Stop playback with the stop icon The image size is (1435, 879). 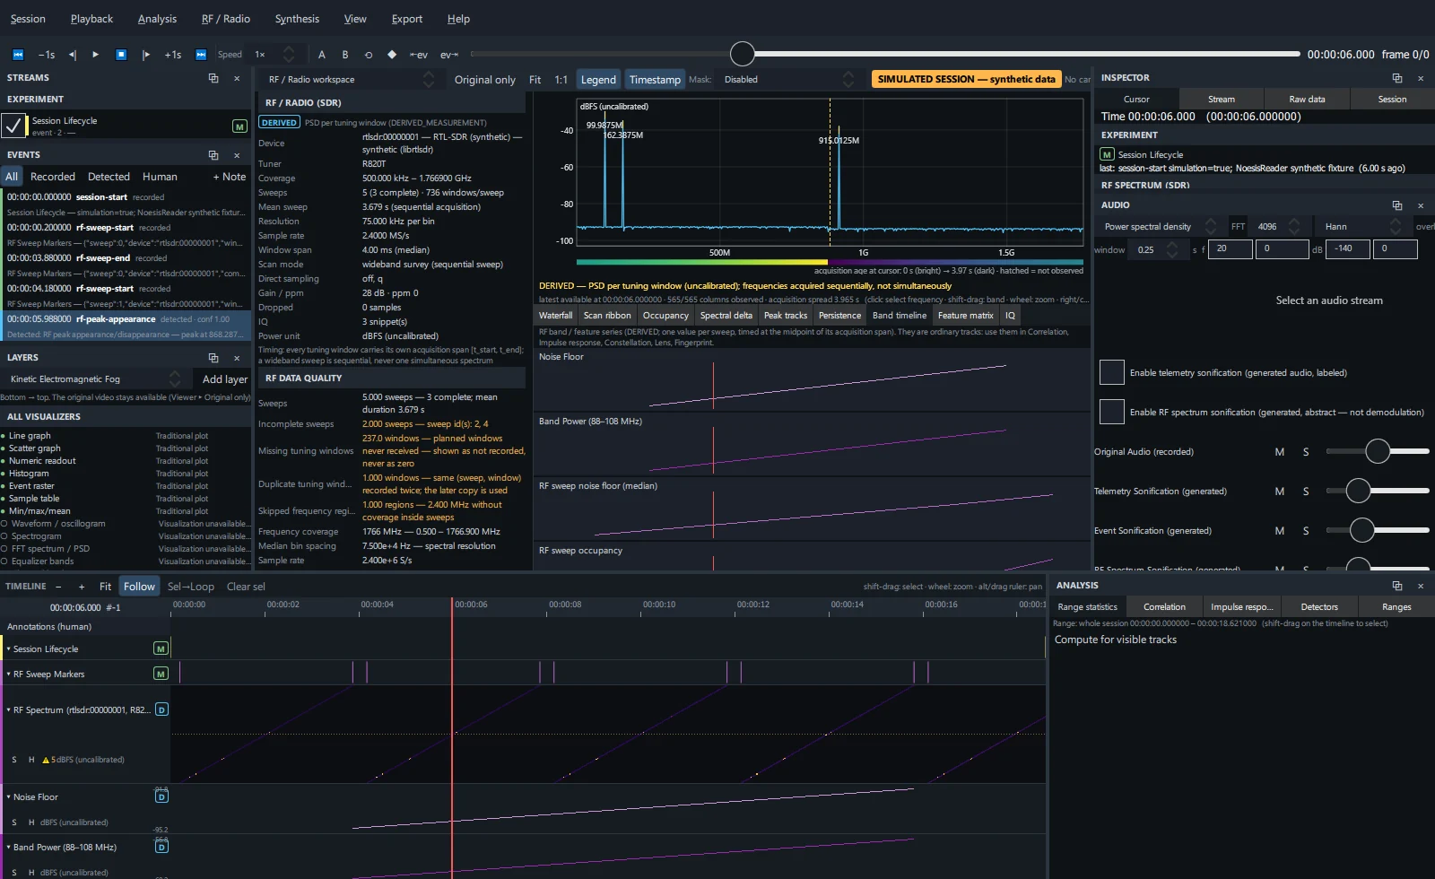[121, 55]
